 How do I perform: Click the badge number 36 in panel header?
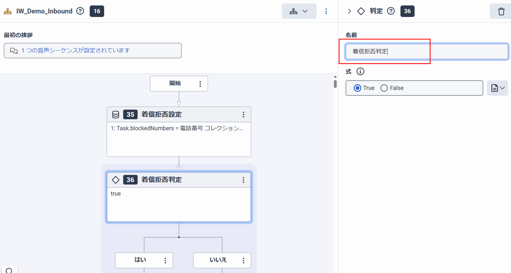(407, 11)
